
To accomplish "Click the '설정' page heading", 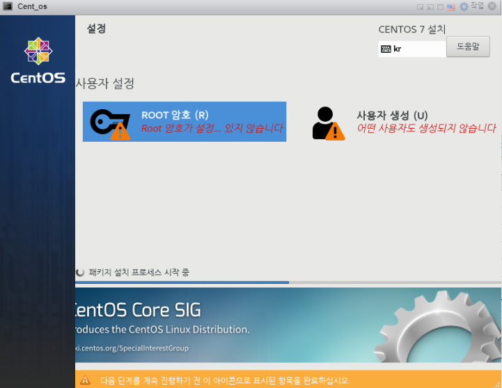I will pyautogui.click(x=96, y=29).
